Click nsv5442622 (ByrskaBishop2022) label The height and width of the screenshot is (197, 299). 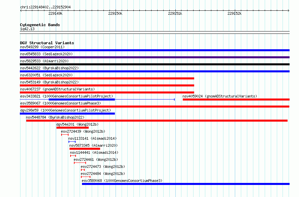49,68
